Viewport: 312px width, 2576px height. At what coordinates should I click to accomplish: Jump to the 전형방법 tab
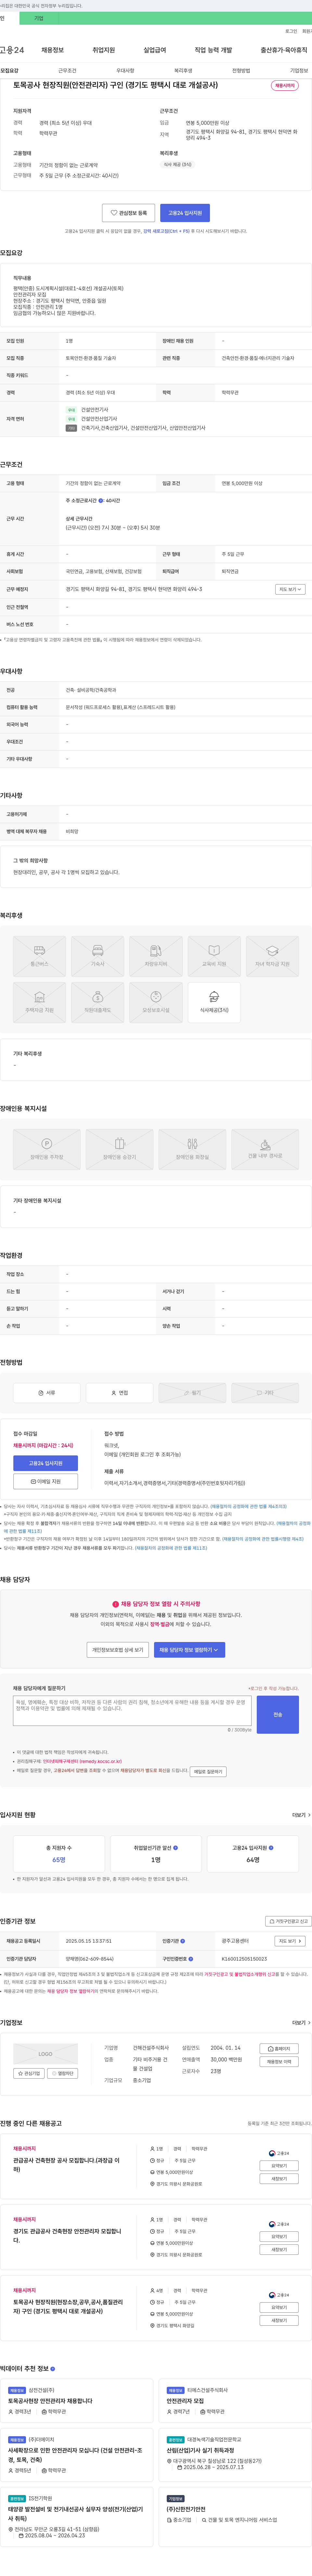point(241,71)
